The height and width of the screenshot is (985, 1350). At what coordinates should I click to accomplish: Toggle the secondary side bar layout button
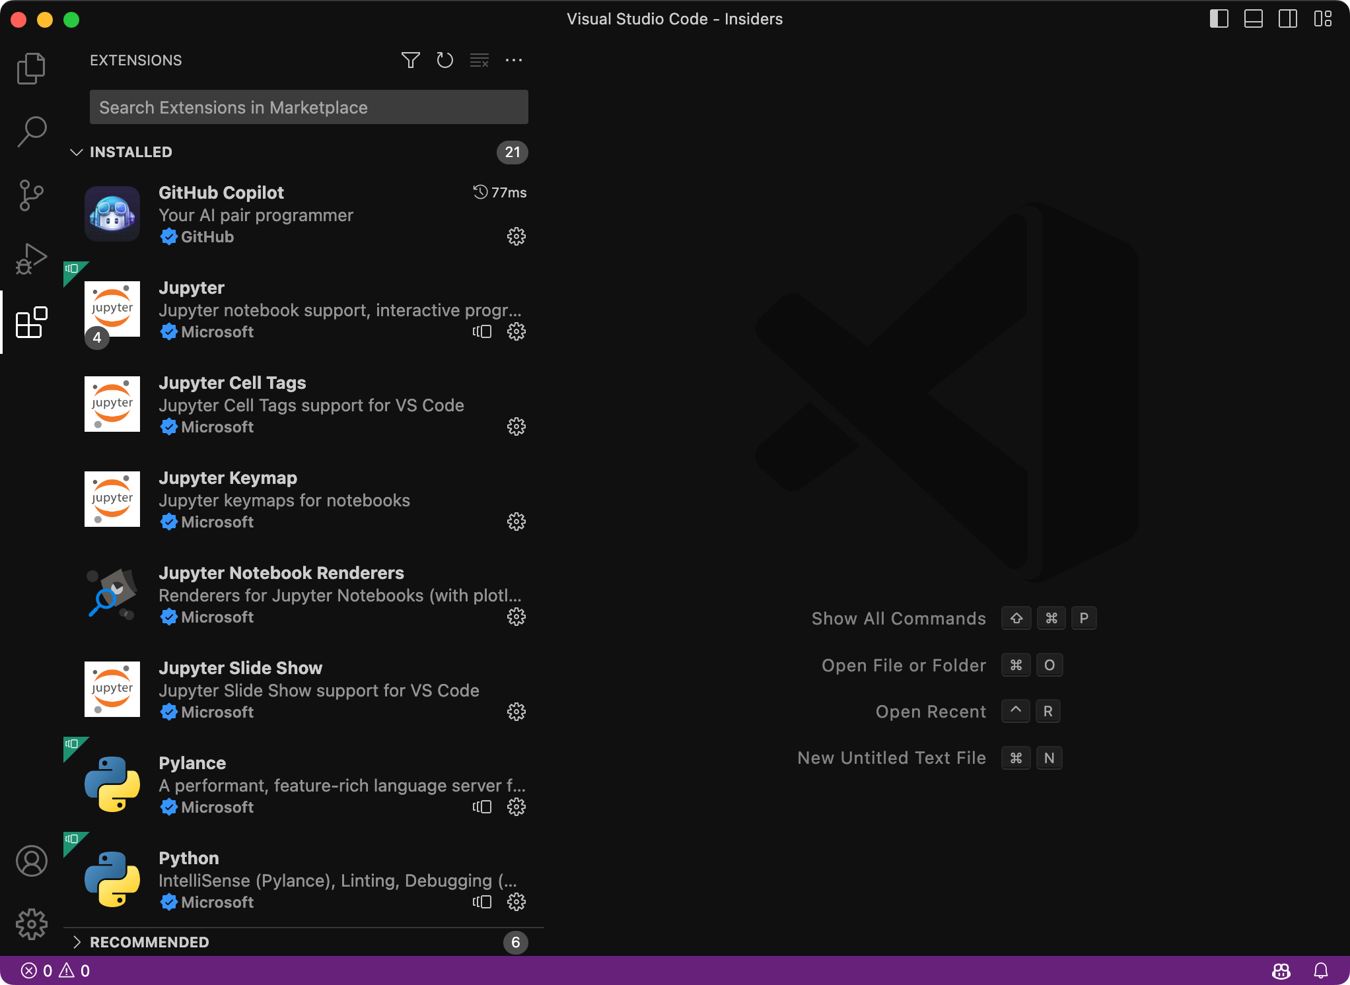tap(1287, 18)
